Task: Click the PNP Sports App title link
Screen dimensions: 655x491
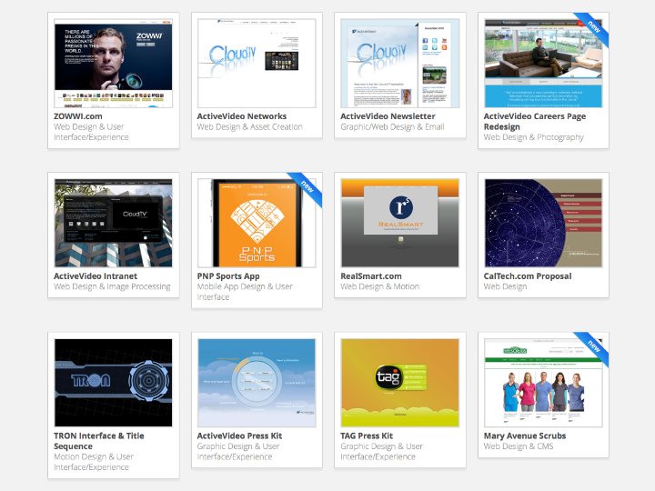Action: [x=228, y=276]
